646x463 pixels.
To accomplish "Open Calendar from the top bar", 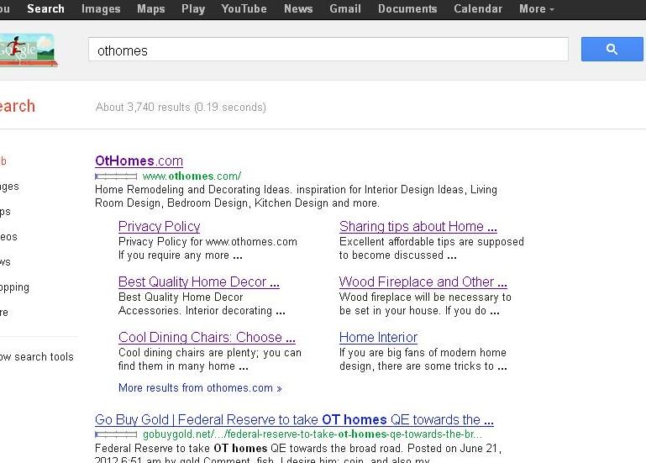I will [x=478, y=8].
